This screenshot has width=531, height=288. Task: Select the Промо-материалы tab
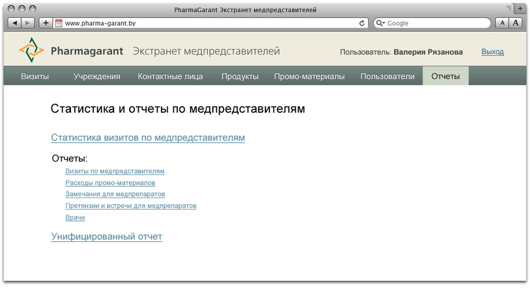tap(309, 76)
